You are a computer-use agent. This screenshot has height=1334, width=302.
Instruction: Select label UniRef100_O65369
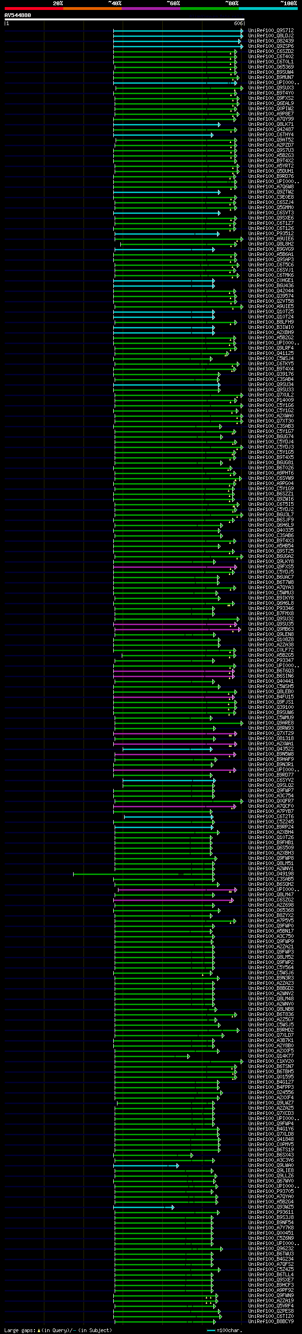(x=271, y=67)
